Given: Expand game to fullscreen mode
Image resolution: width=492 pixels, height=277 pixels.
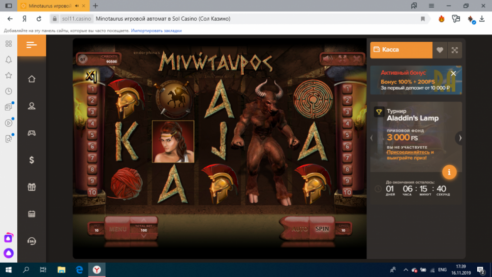Looking at the screenshot, I should [455, 50].
